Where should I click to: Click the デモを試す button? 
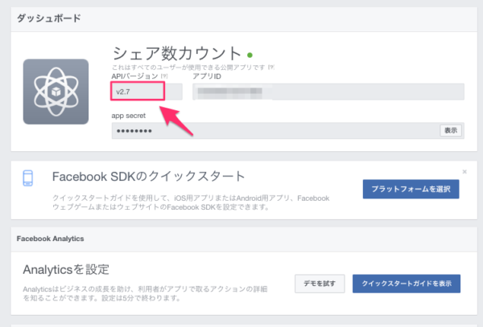[320, 284]
